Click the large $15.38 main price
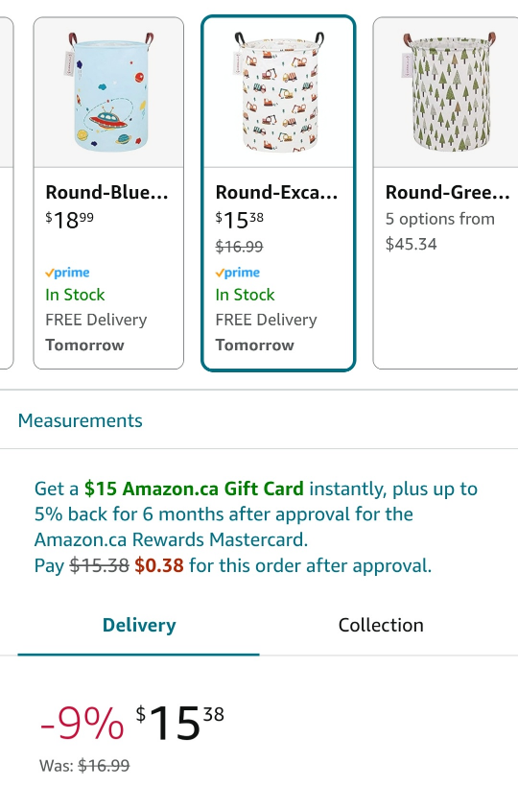The image size is (518, 787). (179, 724)
